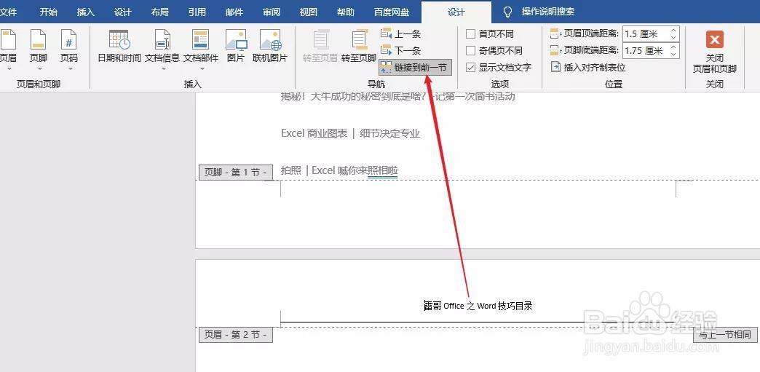The width and height of the screenshot is (760, 372).
Task: Expand the 页码 dropdown arrow
Action: tap(69, 68)
